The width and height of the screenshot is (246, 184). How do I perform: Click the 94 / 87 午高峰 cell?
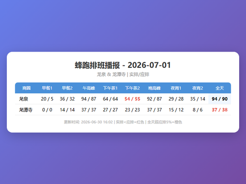click(89, 99)
